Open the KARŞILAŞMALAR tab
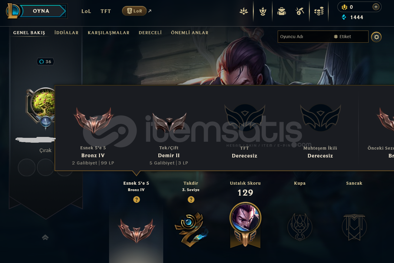Screen dimensions: 394x263 coord(108,33)
